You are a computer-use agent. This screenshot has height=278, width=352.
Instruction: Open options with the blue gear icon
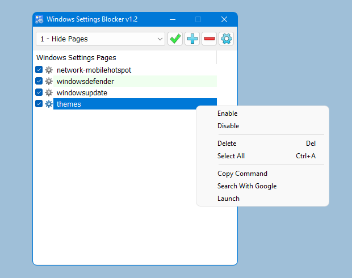click(x=227, y=39)
